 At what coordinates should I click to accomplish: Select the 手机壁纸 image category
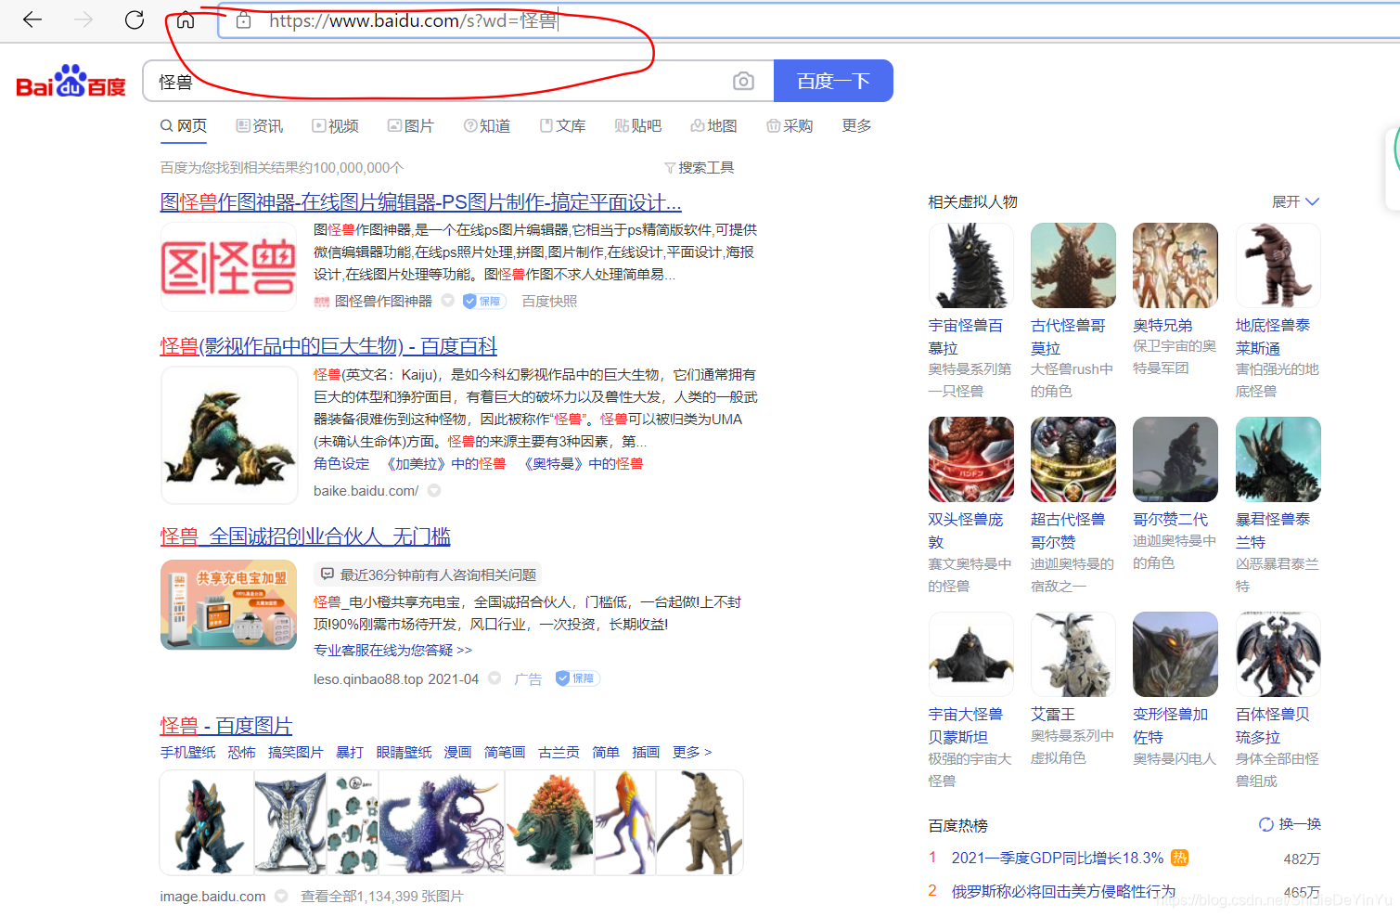(187, 752)
